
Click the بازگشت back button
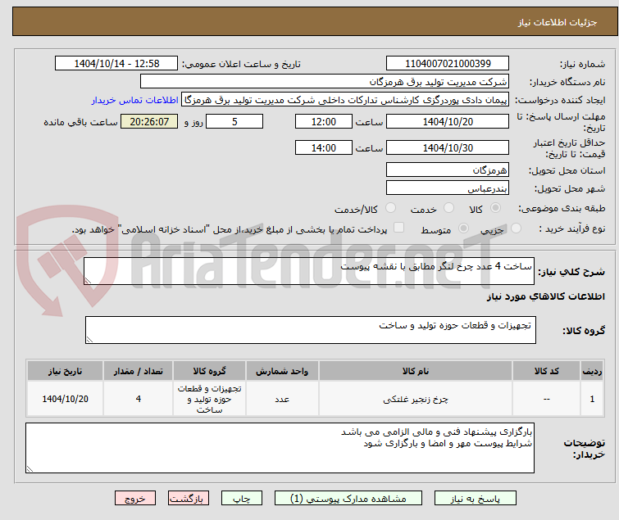point(189,499)
